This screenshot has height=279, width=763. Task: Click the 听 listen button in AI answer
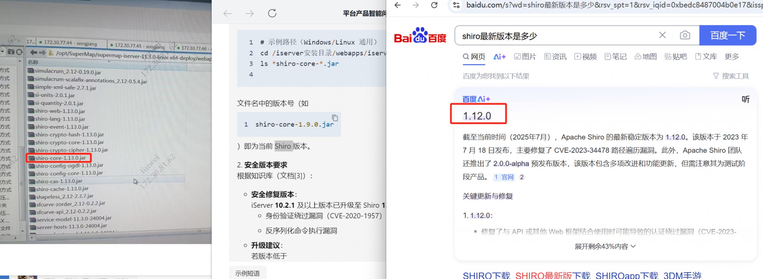[x=745, y=99]
